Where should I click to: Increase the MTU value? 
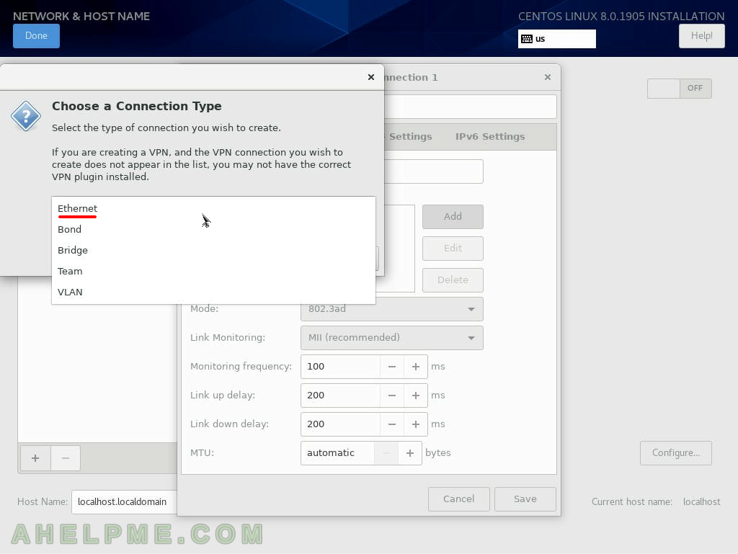(410, 453)
